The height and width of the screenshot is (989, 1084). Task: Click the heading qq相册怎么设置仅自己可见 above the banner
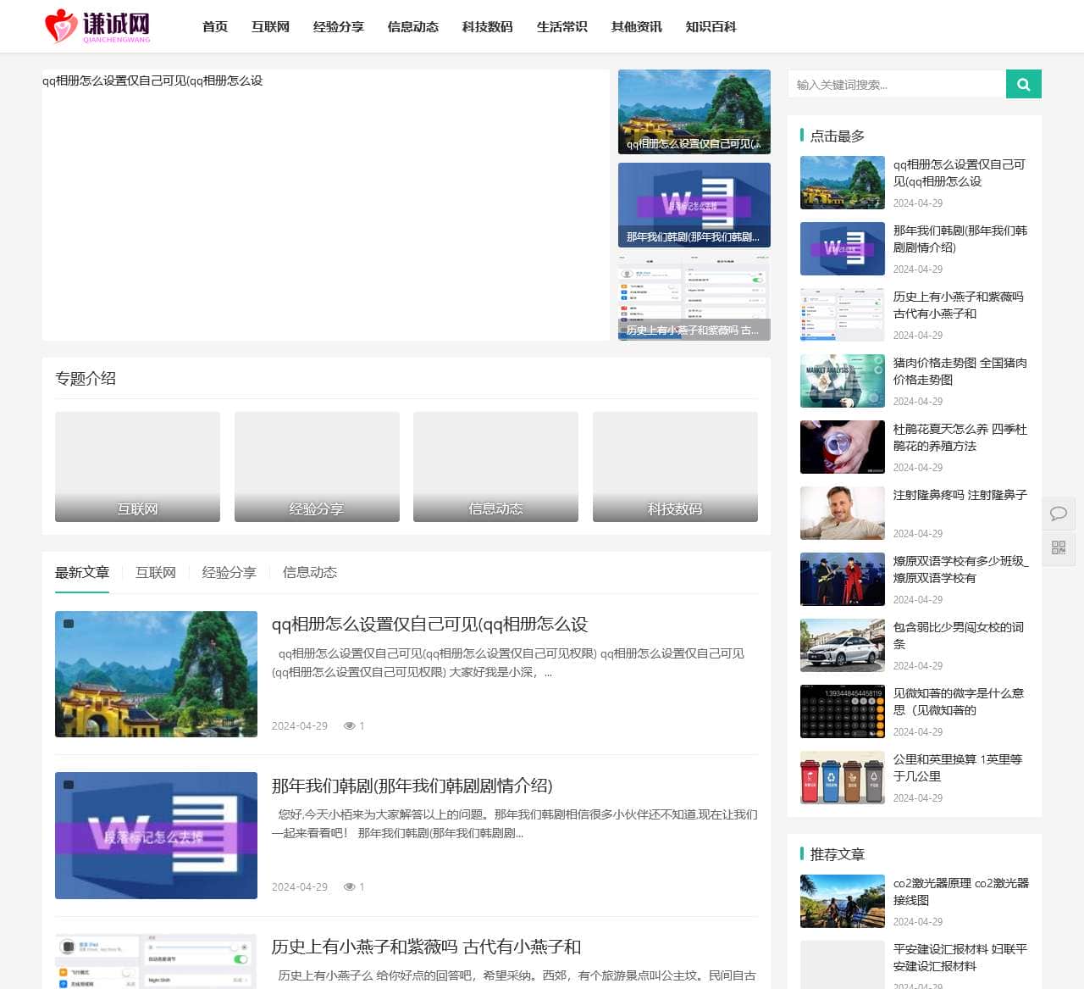click(x=152, y=81)
